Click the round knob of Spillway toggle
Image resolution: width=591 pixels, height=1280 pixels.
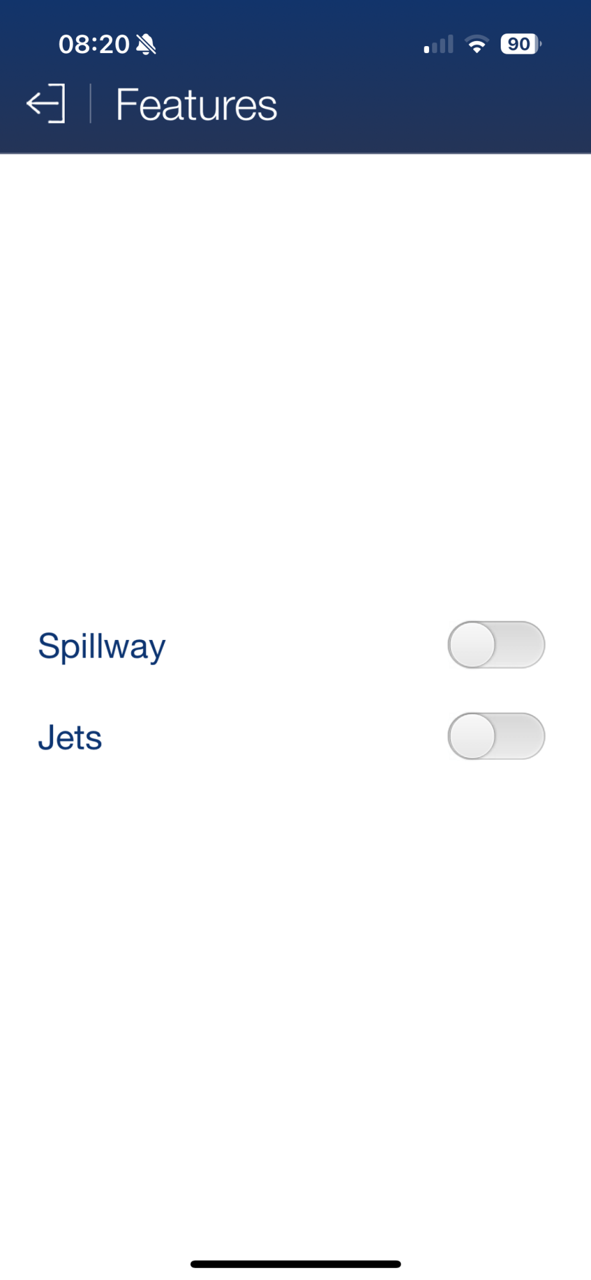click(473, 644)
